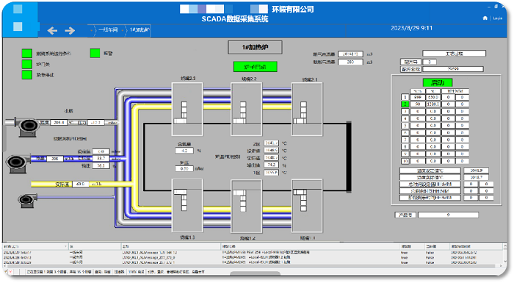Expand the dropdown arrow before 1#加热炉 breadcrumb

pos(123,31)
